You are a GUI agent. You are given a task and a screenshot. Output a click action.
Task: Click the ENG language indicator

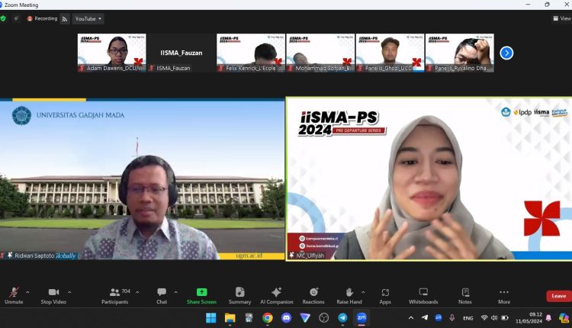pyautogui.click(x=468, y=318)
